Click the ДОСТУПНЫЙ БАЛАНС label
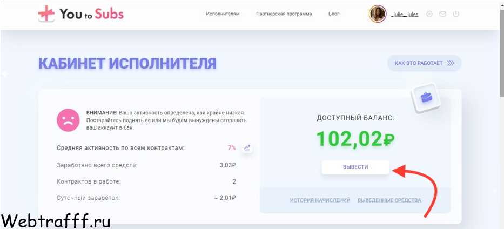This screenshot has width=504, height=229. click(355, 118)
